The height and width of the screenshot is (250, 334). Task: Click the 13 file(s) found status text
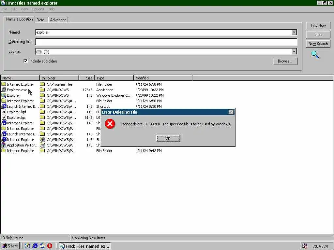(12, 238)
